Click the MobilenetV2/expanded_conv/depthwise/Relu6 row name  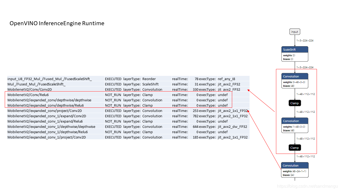point(46,105)
